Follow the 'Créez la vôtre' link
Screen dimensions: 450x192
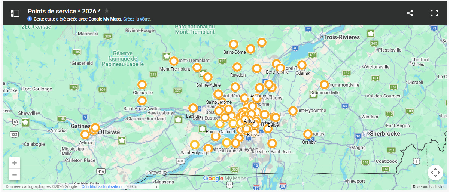pyautogui.click(x=137, y=19)
